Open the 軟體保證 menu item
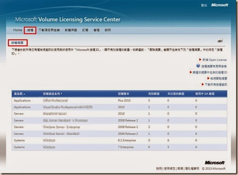This screenshot has height=175, width=238. (x=71, y=30)
